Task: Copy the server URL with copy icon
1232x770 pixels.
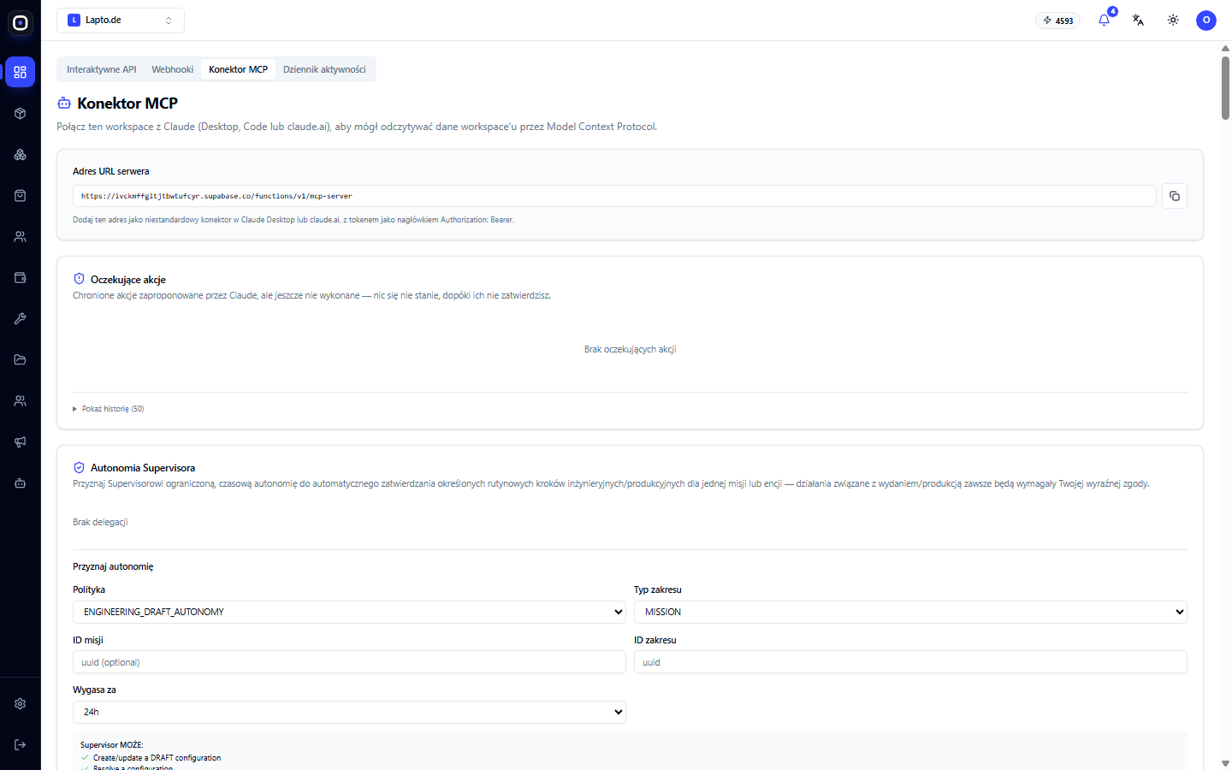Action: coord(1175,196)
